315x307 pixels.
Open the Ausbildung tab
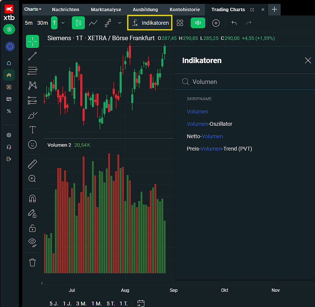pyautogui.click(x=145, y=9)
